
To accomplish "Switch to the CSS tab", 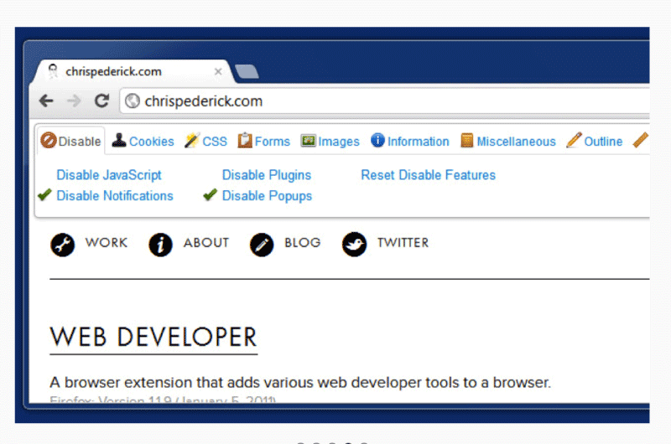I will pos(205,141).
